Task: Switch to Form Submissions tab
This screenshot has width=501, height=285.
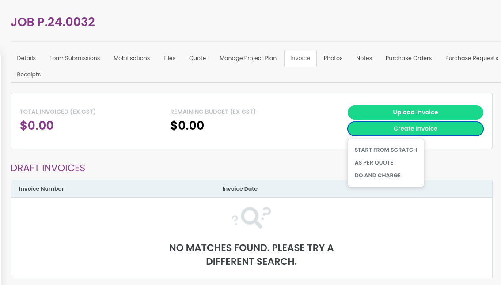Action: tap(75, 58)
